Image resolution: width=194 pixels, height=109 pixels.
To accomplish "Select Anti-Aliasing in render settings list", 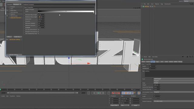I will click(14, 12).
